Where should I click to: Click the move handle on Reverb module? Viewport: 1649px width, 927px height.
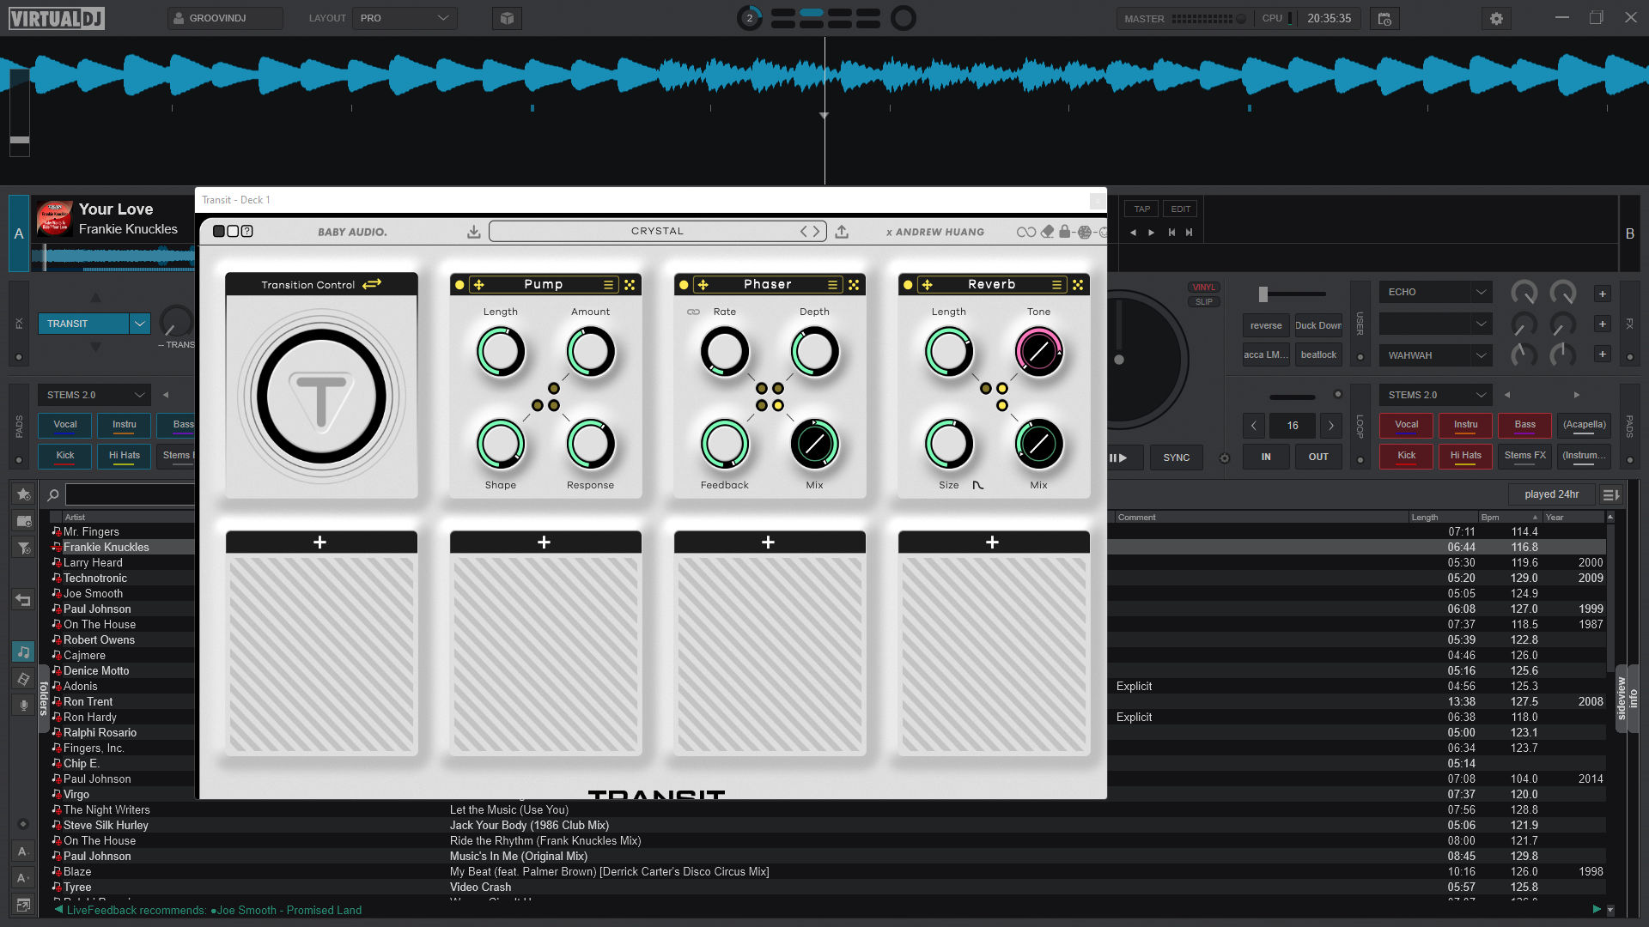click(928, 285)
